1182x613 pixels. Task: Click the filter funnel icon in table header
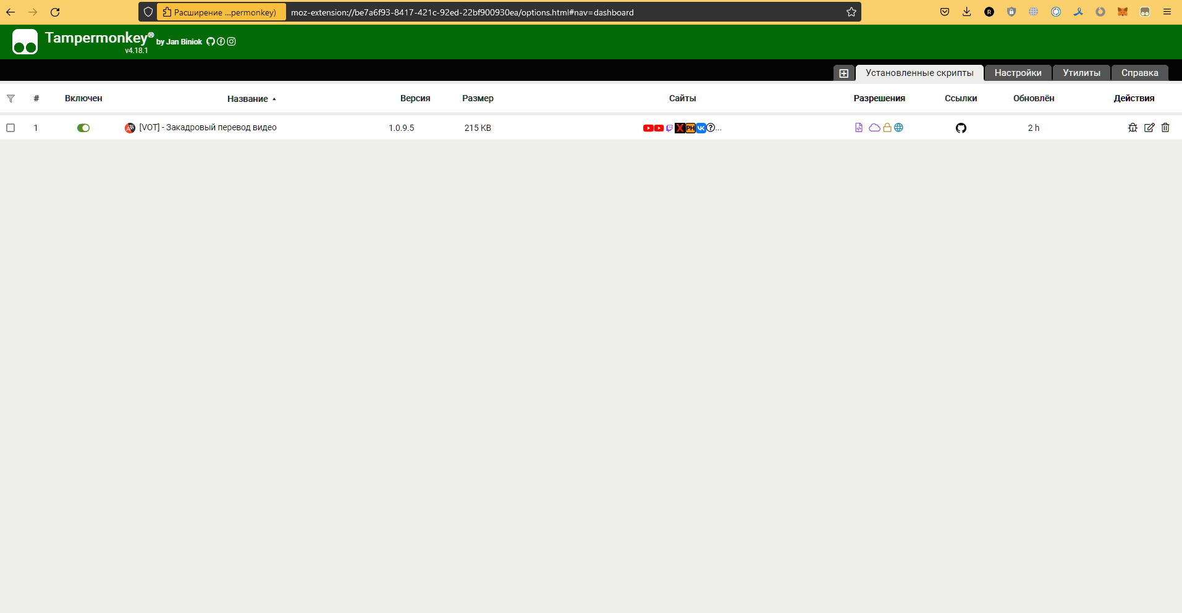(11, 98)
